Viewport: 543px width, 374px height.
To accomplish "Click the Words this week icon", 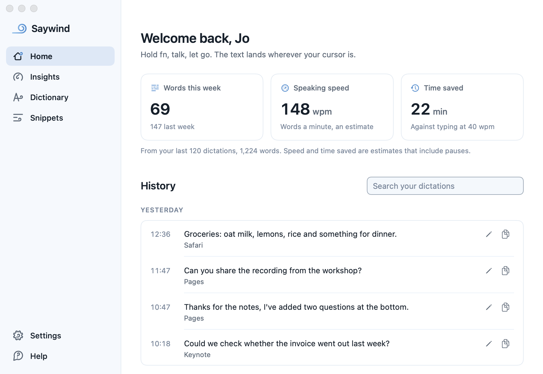I will [x=155, y=88].
